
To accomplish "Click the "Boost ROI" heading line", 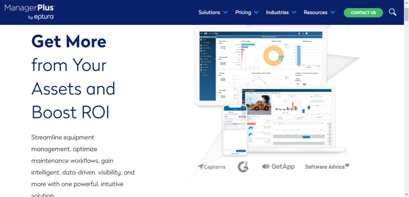I will (70, 112).
